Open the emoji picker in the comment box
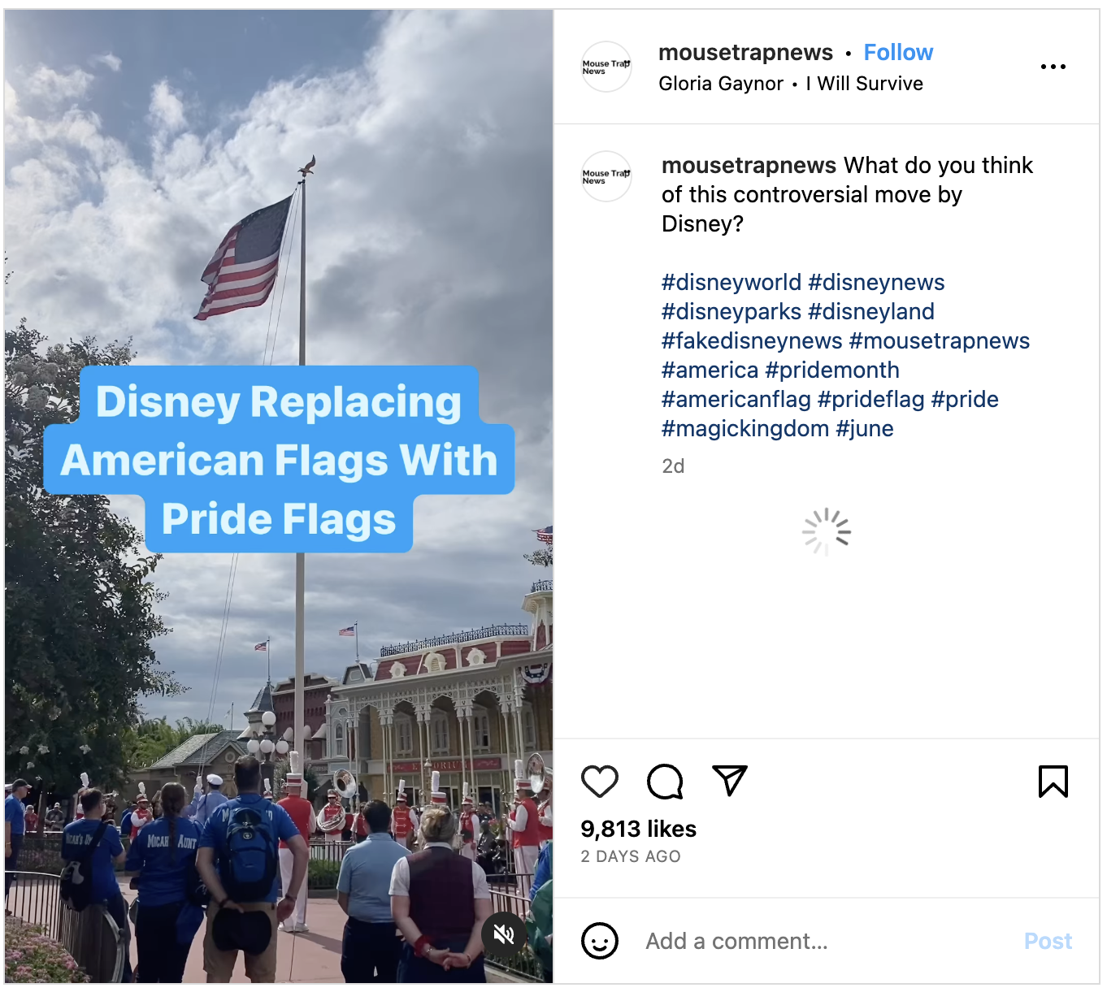Viewport: 1107px width, 992px height. [600, 941]
